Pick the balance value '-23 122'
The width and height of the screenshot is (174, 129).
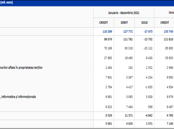coord(148,48)
